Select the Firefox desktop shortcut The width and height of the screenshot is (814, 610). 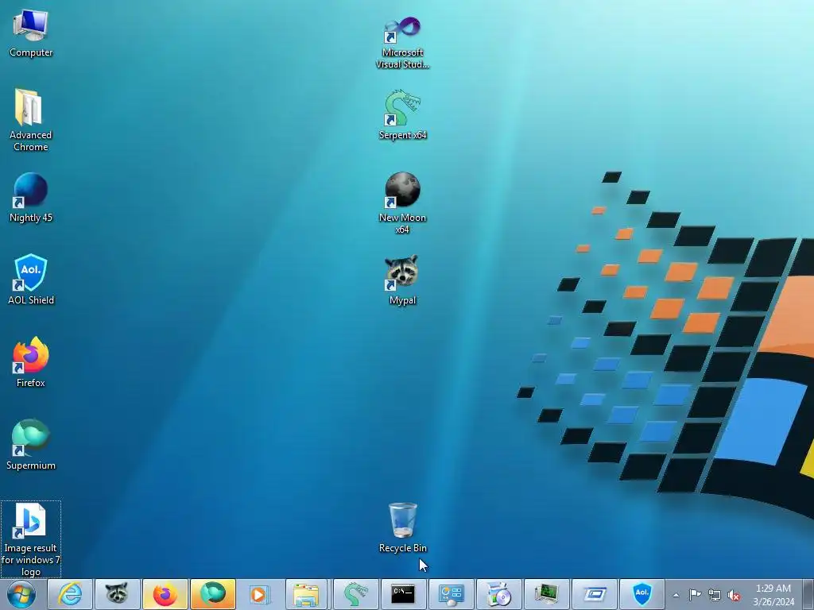[x=31, y=362]
